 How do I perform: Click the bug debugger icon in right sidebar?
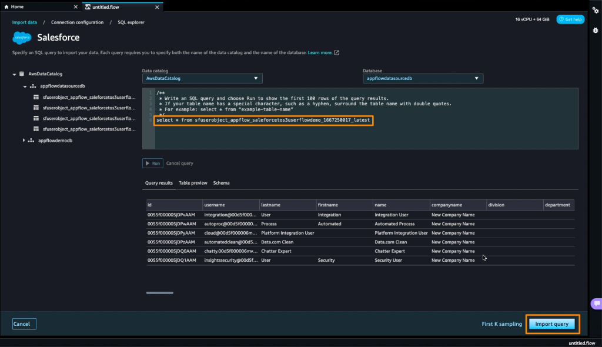[595, 30]
